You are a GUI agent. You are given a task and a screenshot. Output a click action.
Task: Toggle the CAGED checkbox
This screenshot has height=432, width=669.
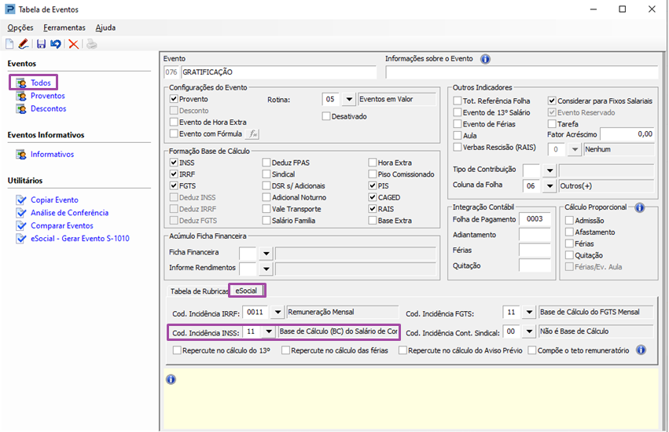(x=373, y=197)
